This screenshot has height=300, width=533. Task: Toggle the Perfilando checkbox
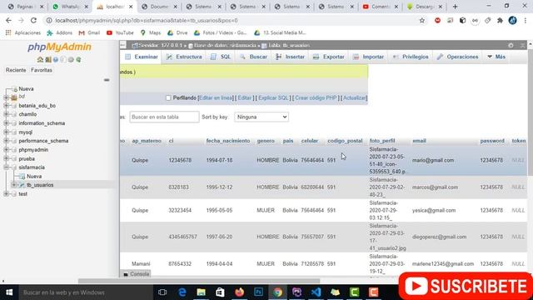click(168, 98)
